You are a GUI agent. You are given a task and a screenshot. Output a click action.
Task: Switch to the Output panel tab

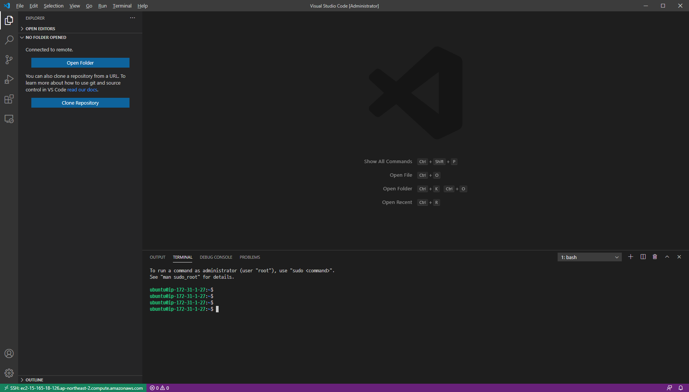(157, 257)
